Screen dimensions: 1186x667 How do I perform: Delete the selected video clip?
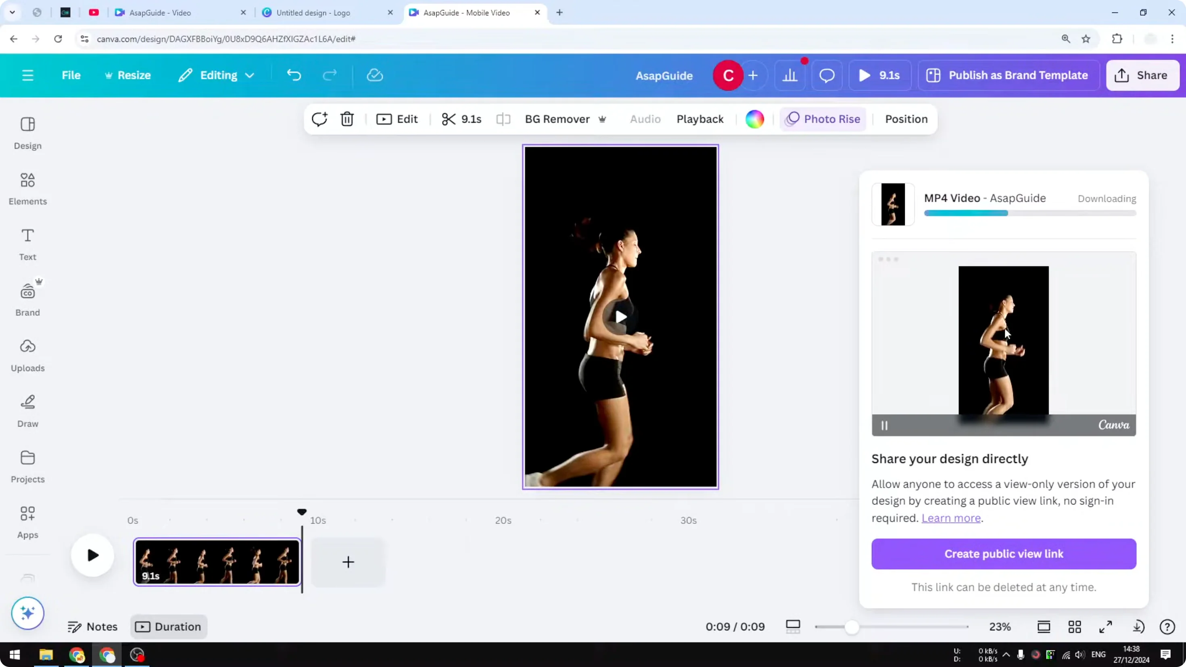coord(347,119)
